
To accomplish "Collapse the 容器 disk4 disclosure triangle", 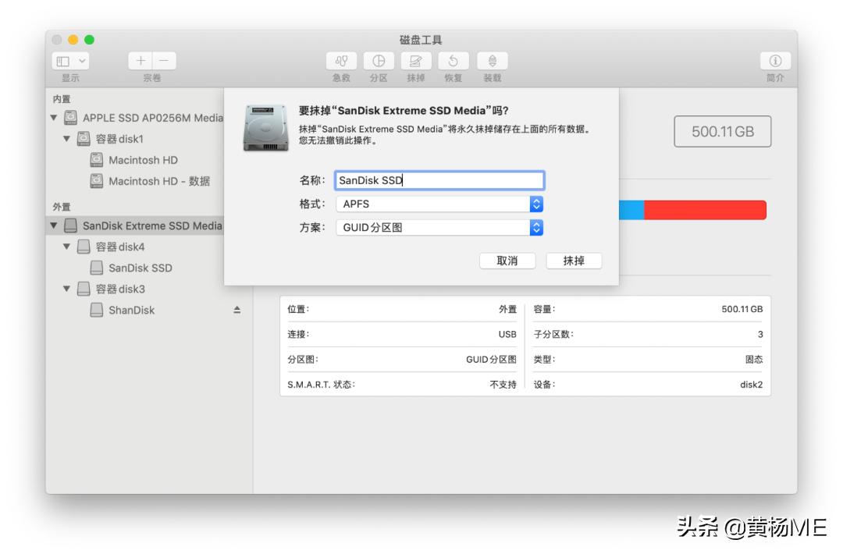I will [66, 247].
